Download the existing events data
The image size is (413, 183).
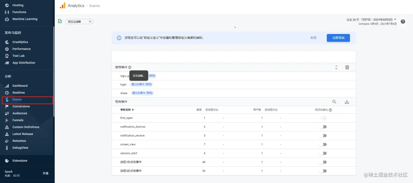pos(347,102)
